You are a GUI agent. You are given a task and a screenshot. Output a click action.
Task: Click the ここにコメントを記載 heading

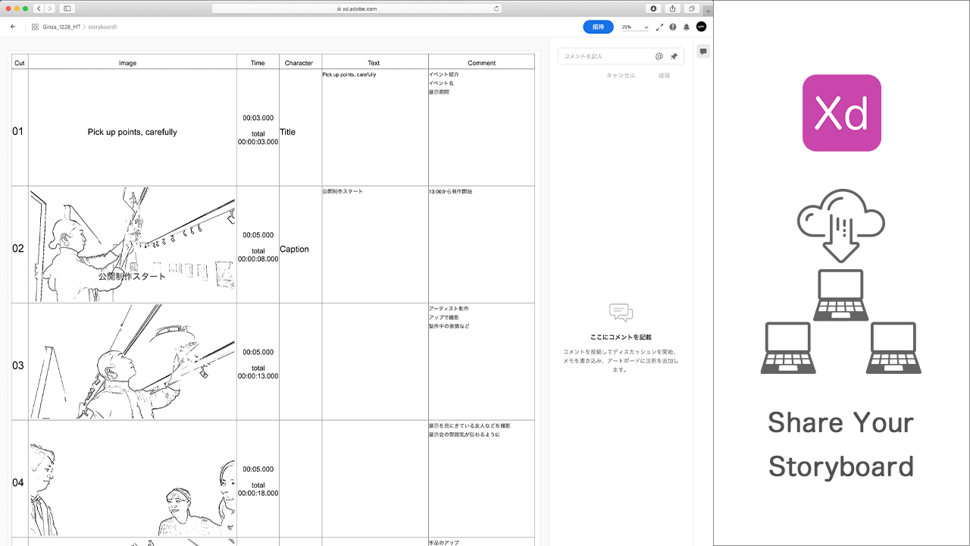click(x=621, y=337)
